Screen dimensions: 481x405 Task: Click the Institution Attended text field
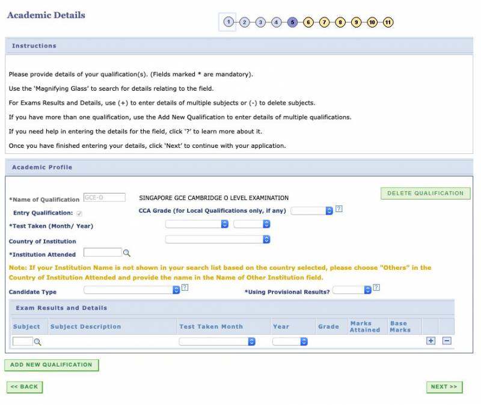(x=102, y=253)
